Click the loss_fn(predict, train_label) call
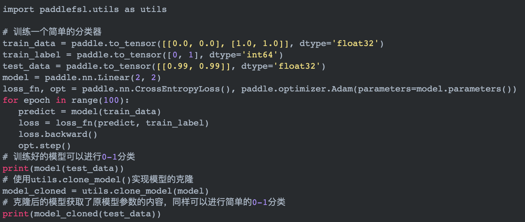 click(132, 123)
